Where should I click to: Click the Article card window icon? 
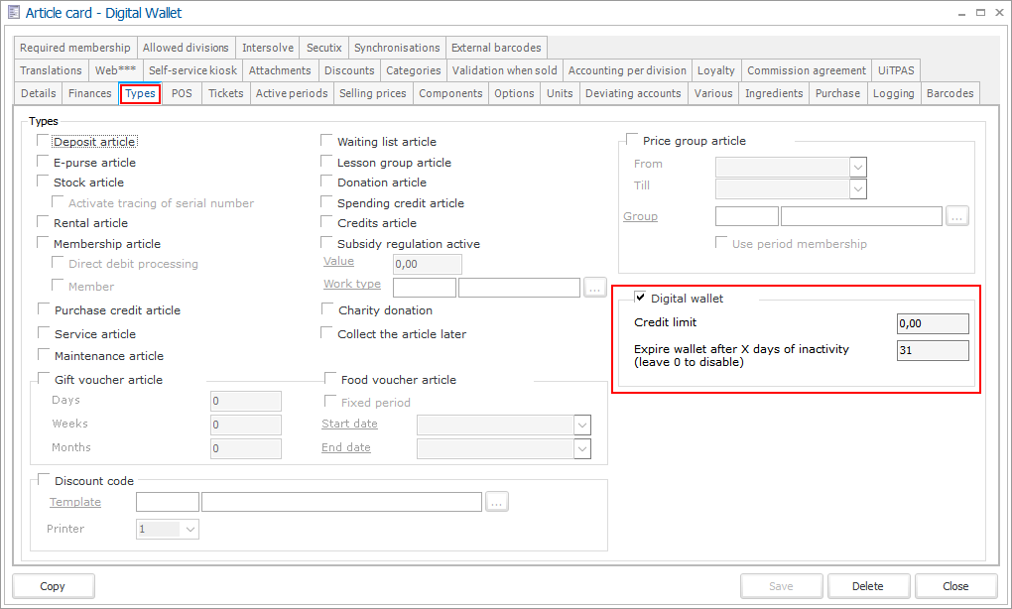click(13, 13)
